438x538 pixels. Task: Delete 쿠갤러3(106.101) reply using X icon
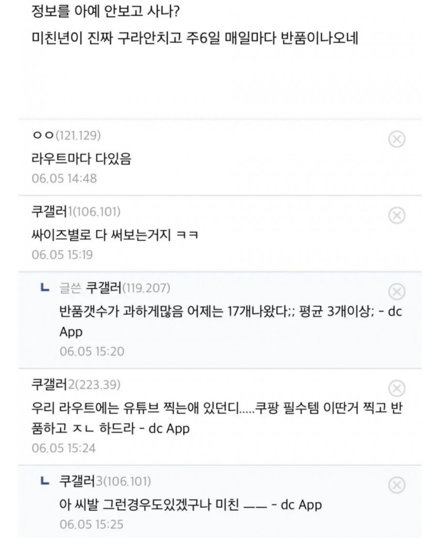click(x=397, y=485)
